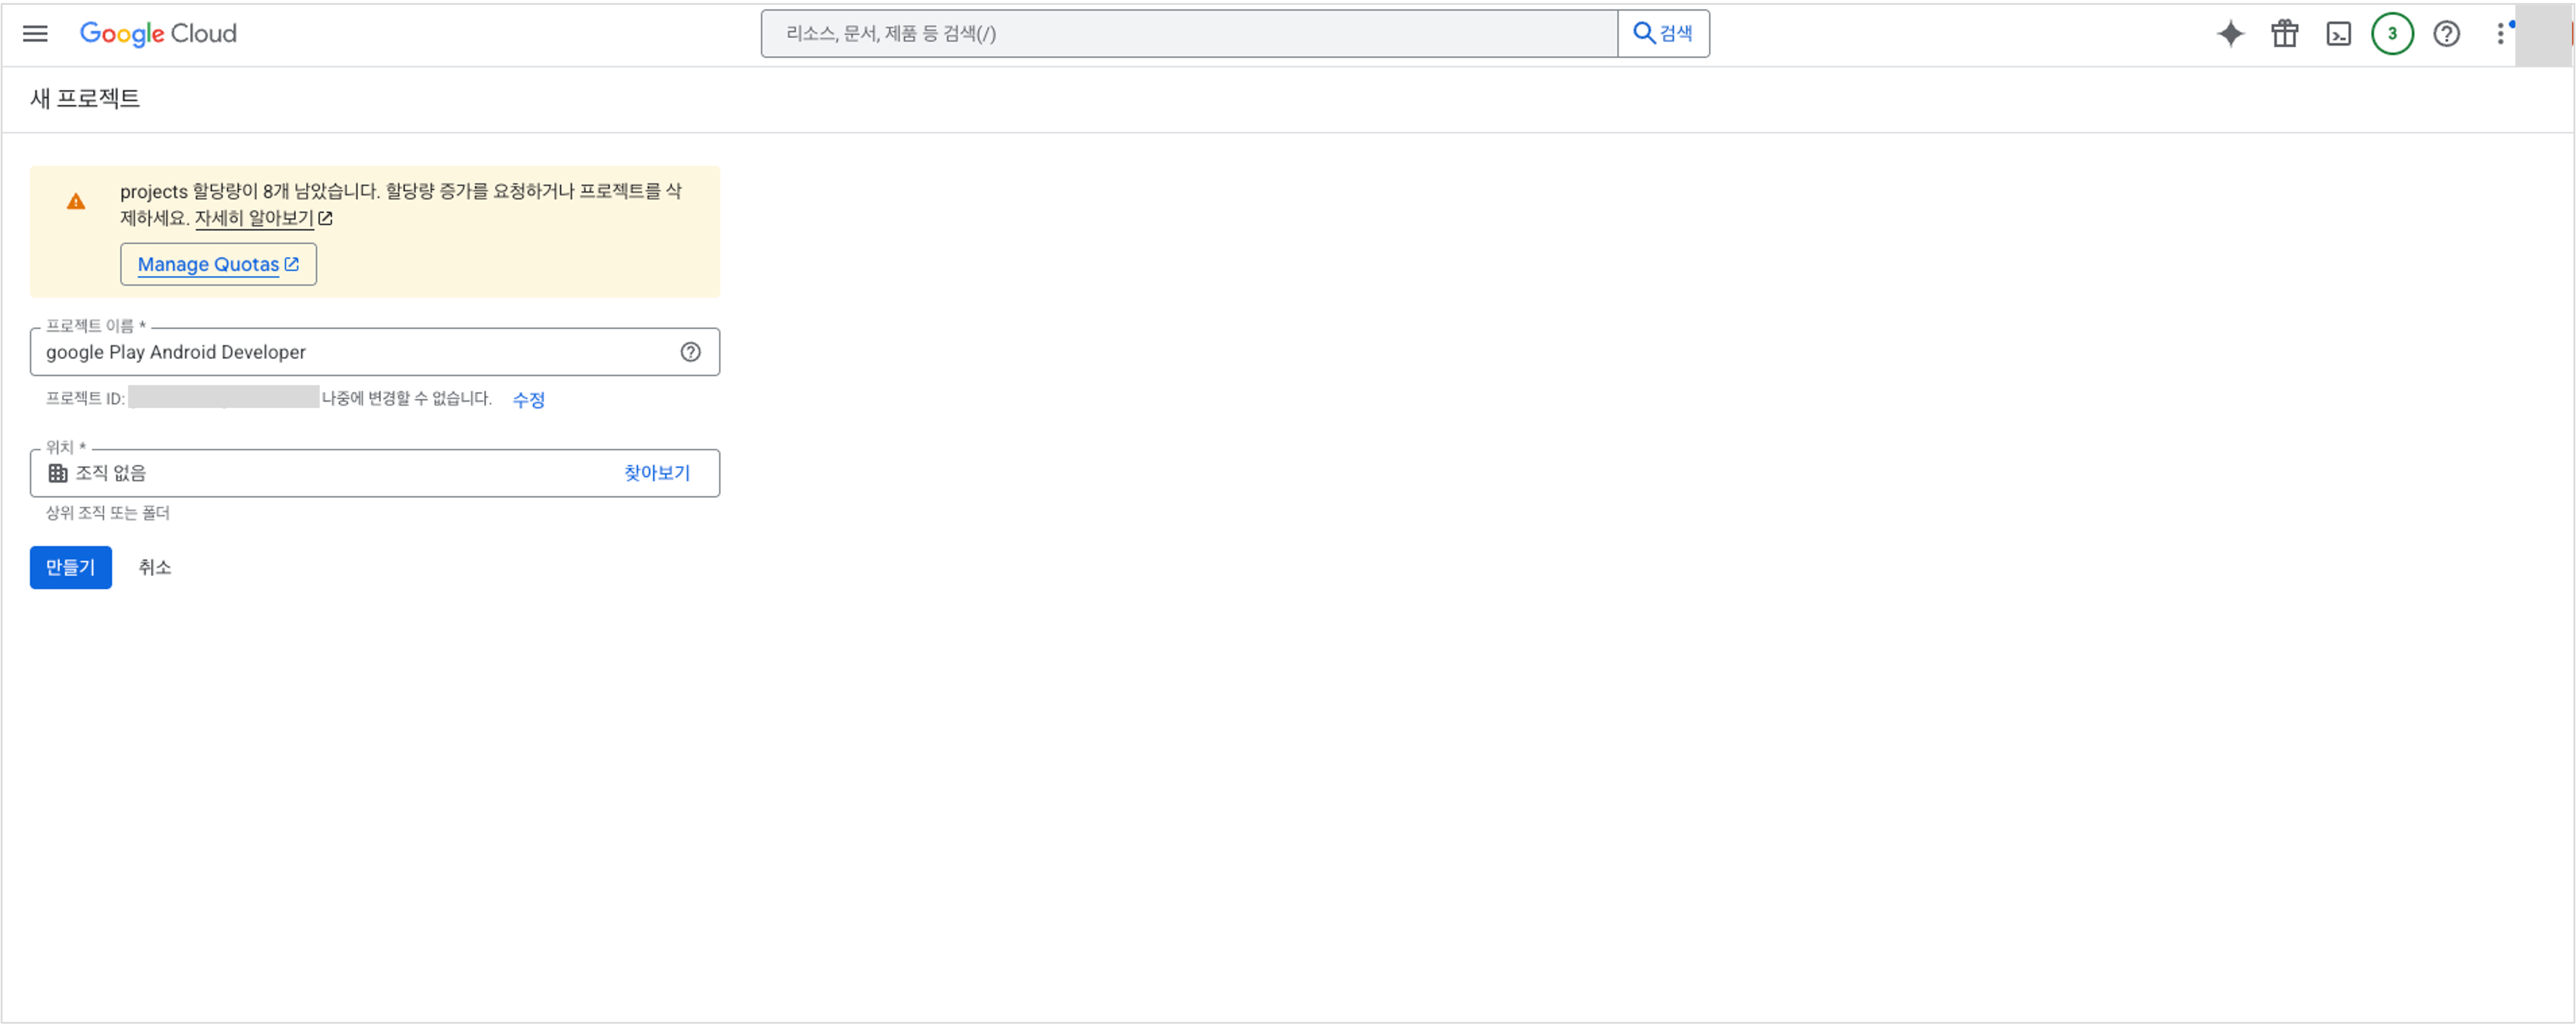Click the help circle beside project name field

coord(691,351)
